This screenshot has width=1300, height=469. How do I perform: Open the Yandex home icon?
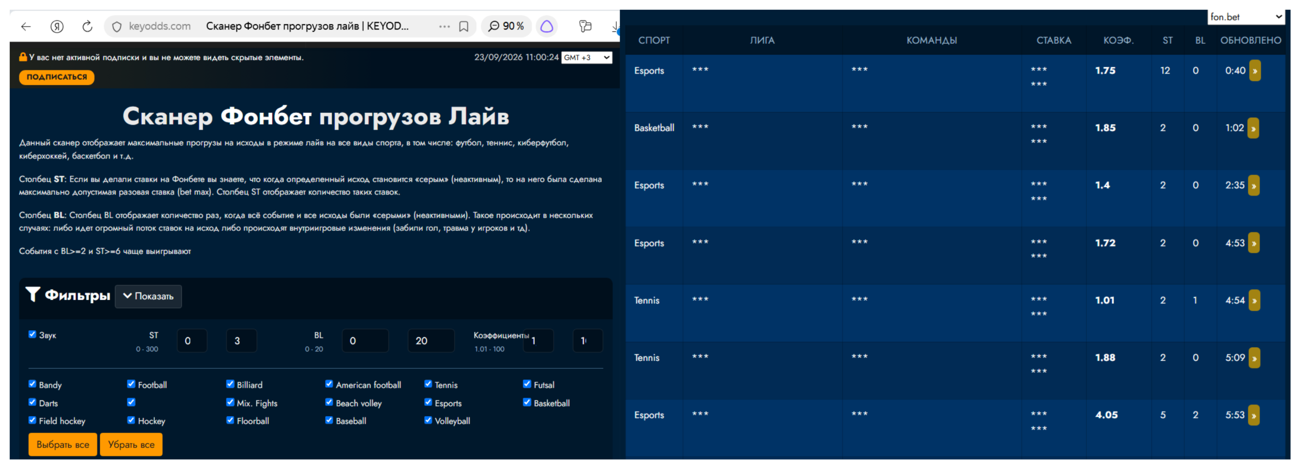[x=57, y=26]
